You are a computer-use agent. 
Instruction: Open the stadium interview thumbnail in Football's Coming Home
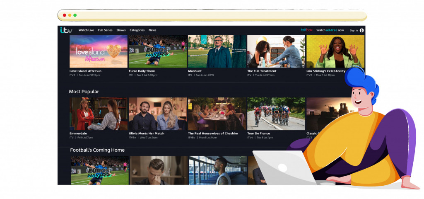[x=218, y=170]
